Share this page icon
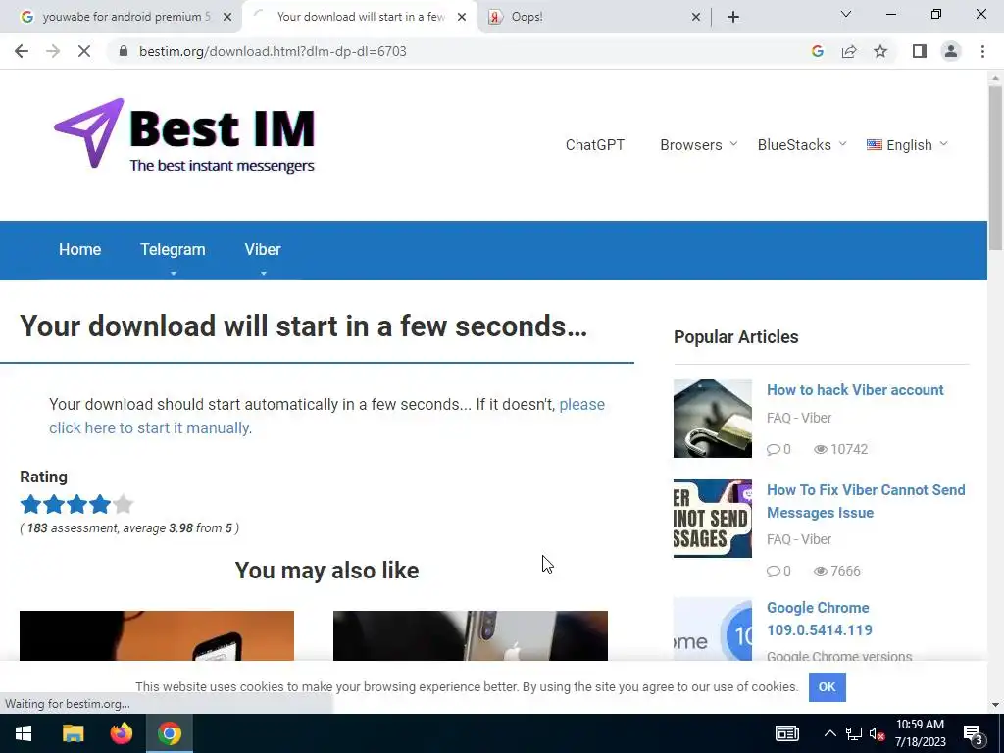1004x753 pixels. [x=849, y=51]
